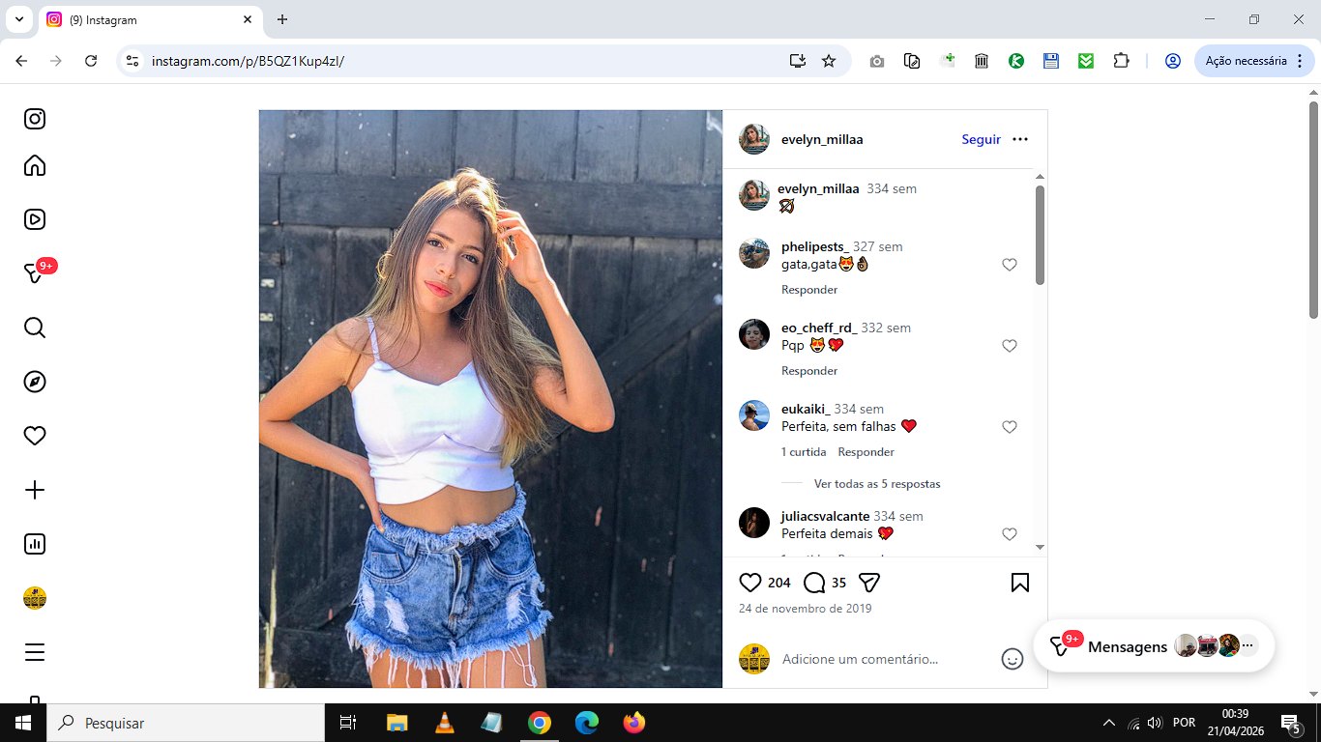This screenshot has height=742, width=1321.
Task: Open Instagram Home from the sidebar
Action: point(35,165)
